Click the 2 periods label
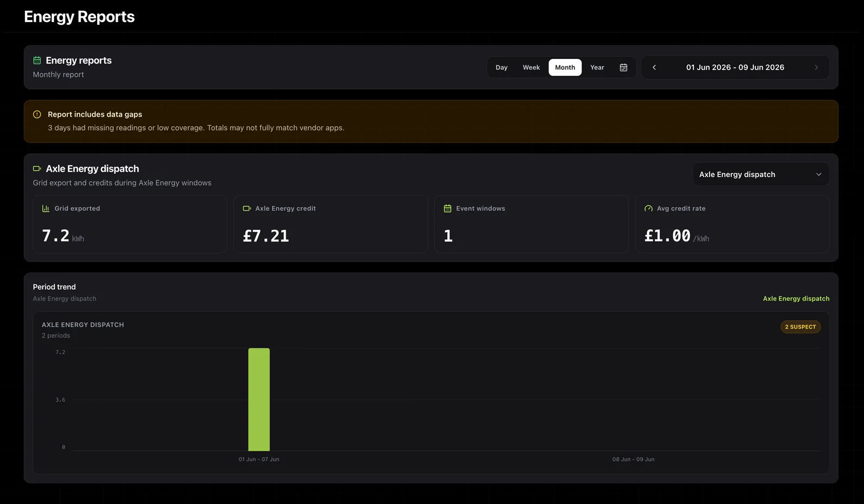The width and height of the screenshot is (864, 504). click(x=56, y=336)
